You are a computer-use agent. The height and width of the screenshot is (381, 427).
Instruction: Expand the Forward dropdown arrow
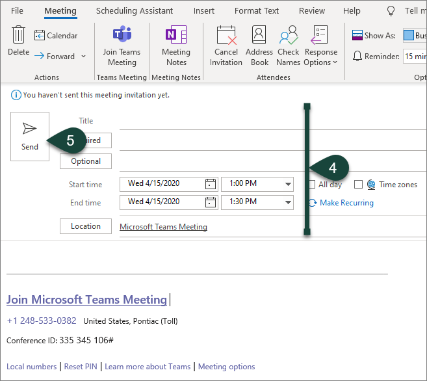point(84,57)
